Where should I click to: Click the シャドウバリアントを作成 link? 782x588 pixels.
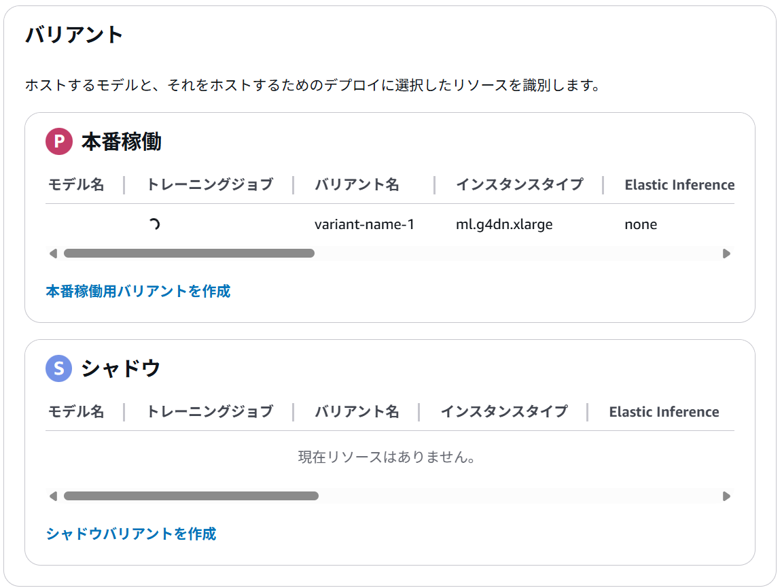point(130,534)
